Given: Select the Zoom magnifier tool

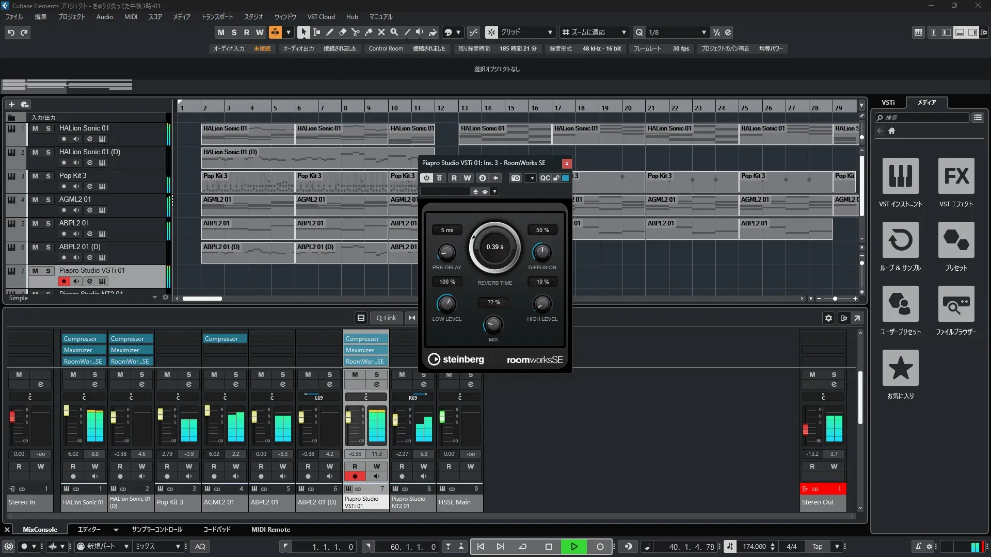Looking at the screenshot, I should 394,32.
